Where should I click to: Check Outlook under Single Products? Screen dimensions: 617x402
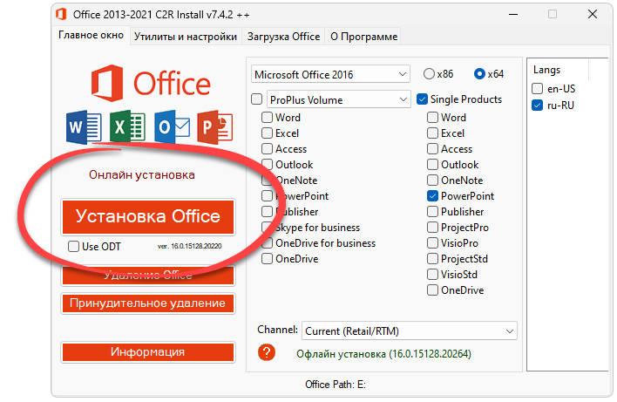[432, 165]
